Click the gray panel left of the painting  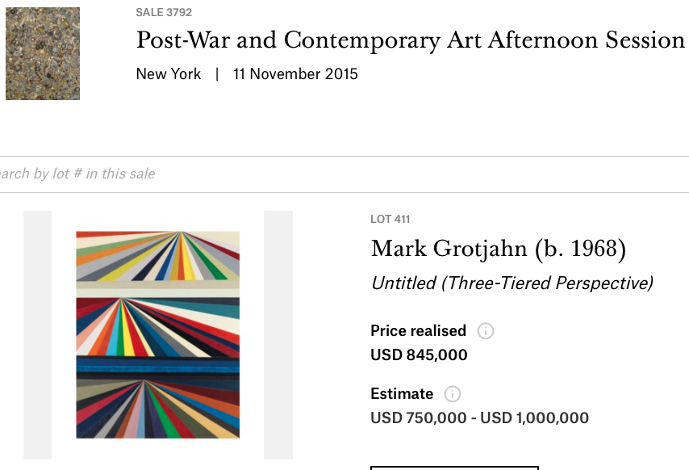click(x=37, y=335)
